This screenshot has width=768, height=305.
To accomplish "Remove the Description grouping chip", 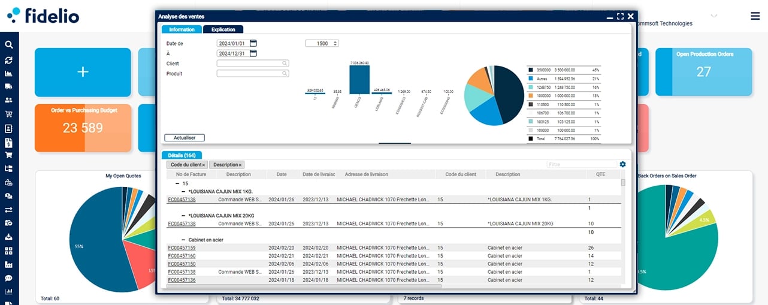I will (x=240, y=165).
